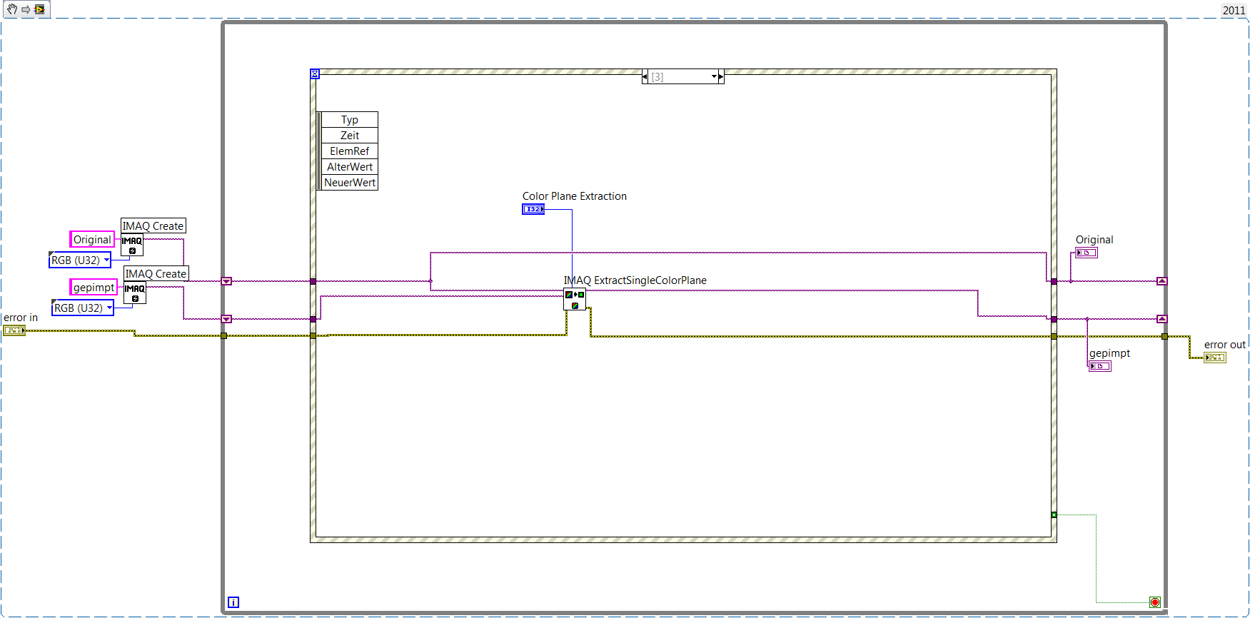Click the loop iteration terminal i

pos(233,602)
